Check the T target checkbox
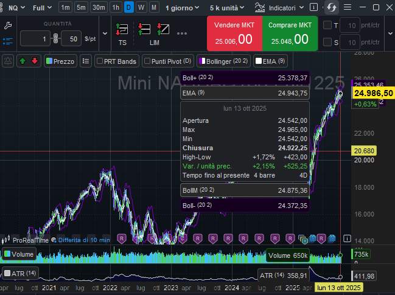 [327, 26]
